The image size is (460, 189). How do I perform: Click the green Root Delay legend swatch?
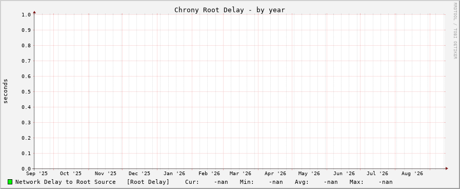coord(10,182)
